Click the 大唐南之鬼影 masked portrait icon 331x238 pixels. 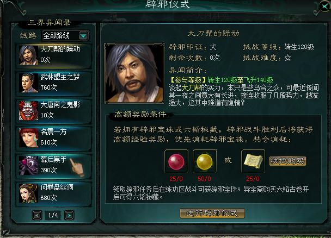pos(28,110)
